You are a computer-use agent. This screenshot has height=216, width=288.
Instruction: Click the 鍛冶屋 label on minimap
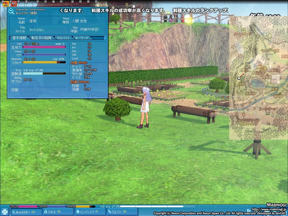278,96
